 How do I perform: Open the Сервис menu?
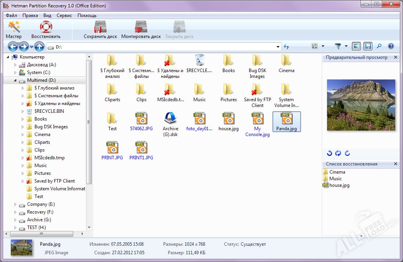(x=64, y=16)
